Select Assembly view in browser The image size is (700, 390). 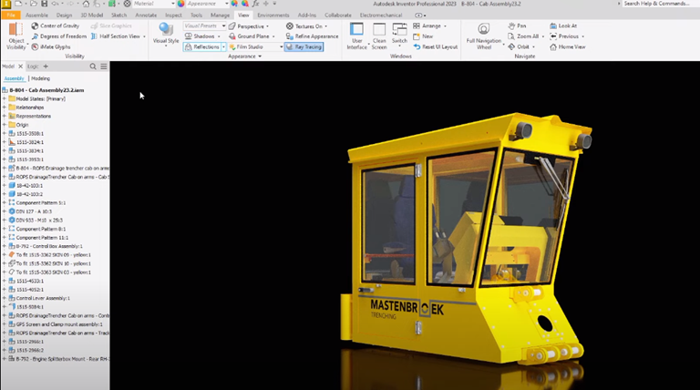tap(14, 78)
